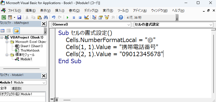Click the Copy icon in the toolbar
The height and width of the screenshot is (102, 216).
click(33, 17)
